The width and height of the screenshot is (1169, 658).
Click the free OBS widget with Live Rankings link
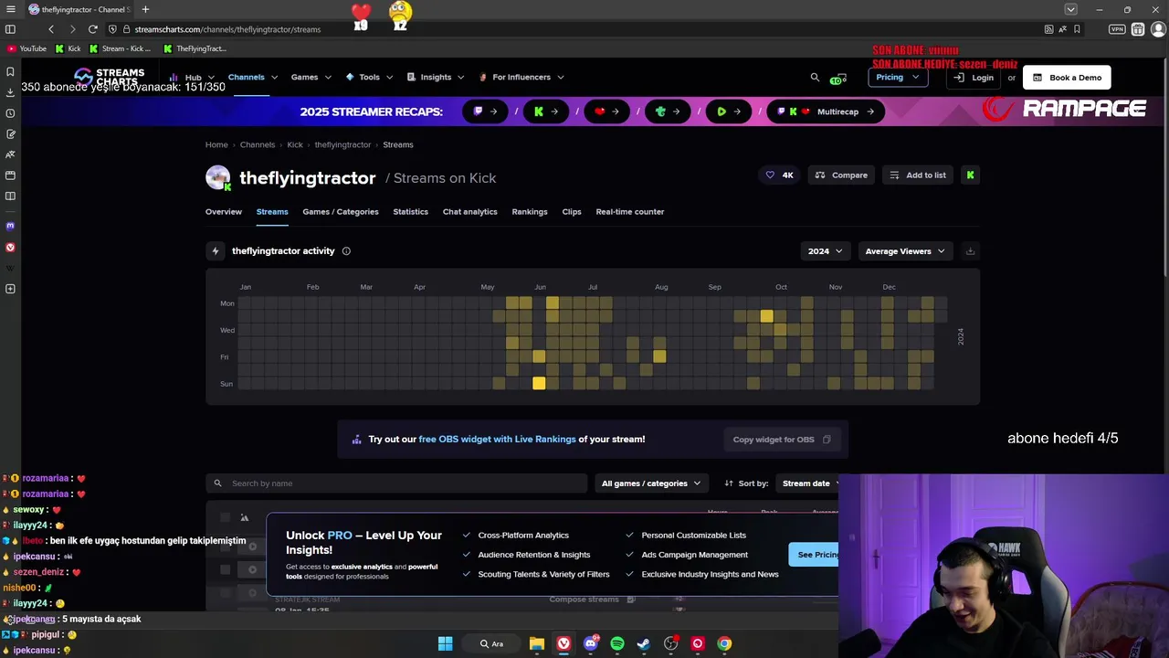497,439
